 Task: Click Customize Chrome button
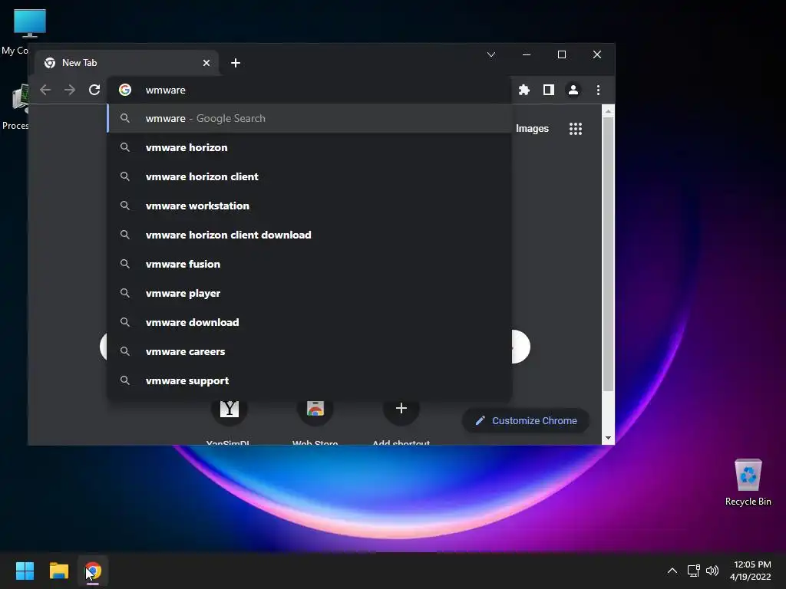pyautogui.click(x=525, y=421)
